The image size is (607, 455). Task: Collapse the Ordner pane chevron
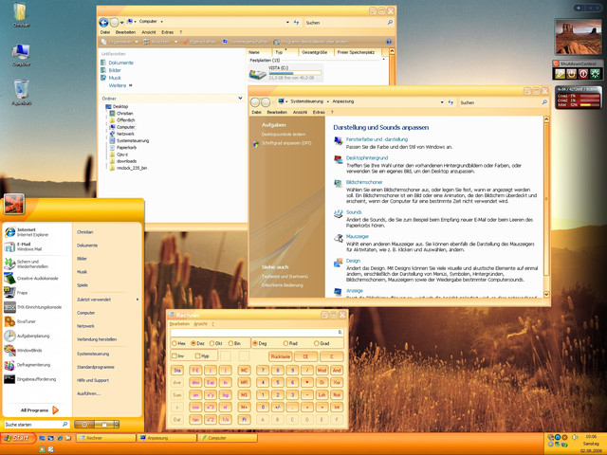pyautogui.click(x=240, y=99)
